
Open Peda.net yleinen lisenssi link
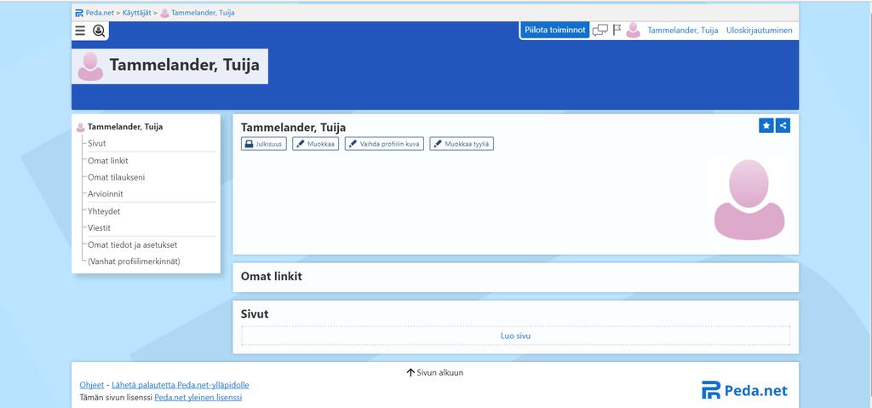tap(198, 398)
